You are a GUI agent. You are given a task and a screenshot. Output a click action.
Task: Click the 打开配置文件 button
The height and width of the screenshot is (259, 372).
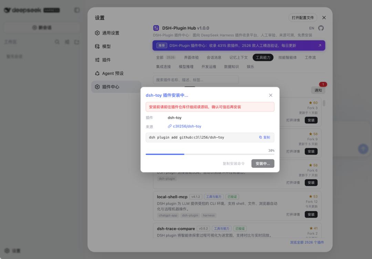tap(303, 18)
